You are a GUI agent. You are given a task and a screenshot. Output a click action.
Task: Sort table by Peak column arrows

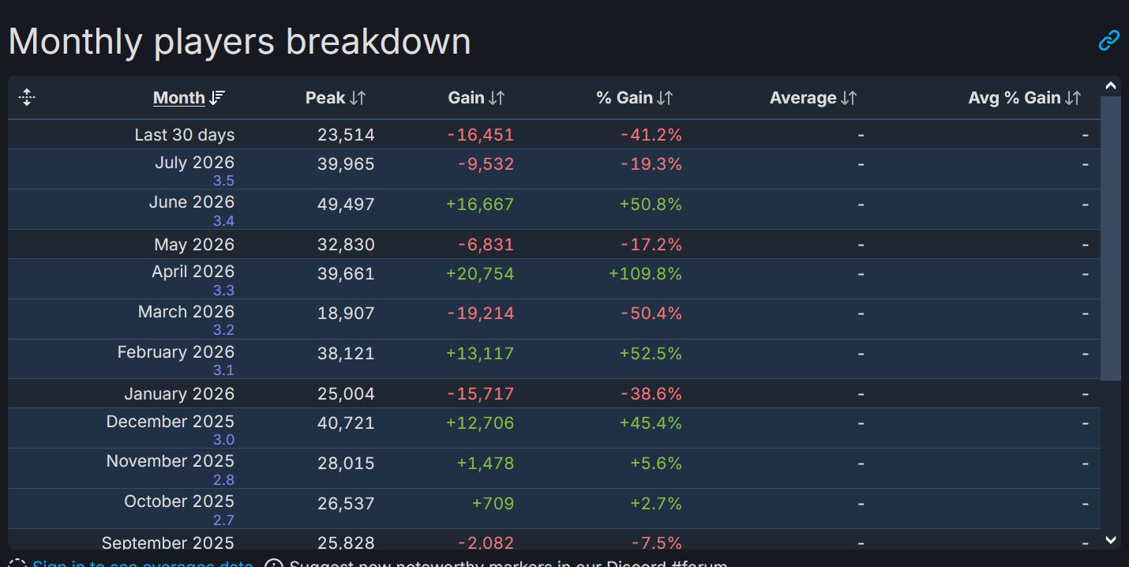[x=358, y=98]
